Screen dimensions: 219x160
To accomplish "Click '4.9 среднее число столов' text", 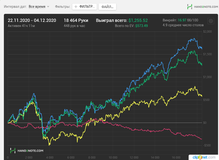I will pyautogui.click(x=183, y=25).
